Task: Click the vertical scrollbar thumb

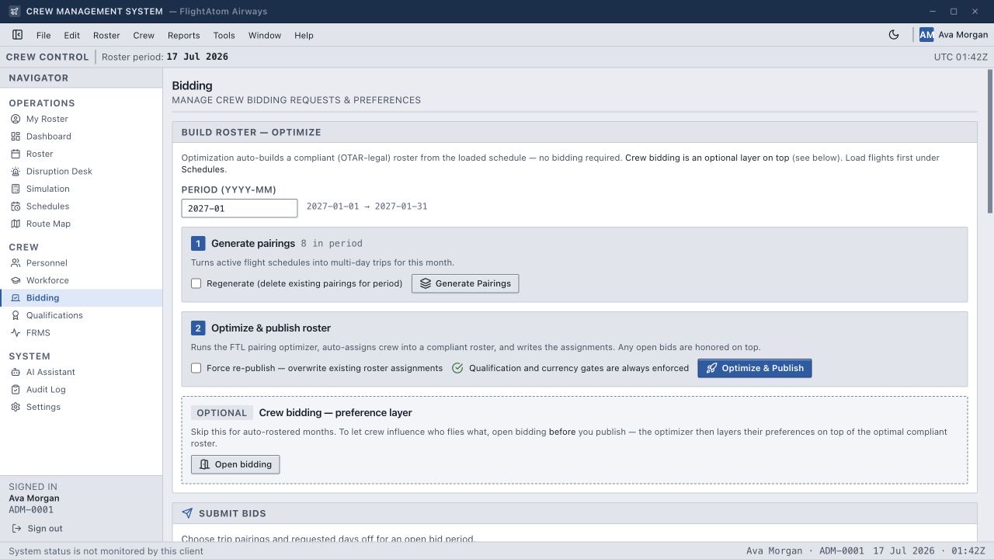Action: coord(990,141)
